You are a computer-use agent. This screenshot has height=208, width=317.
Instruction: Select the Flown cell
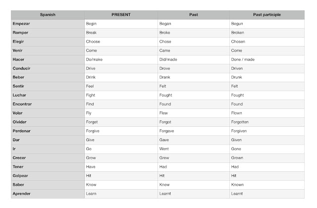pyautogui.click(x=267, y=113)
